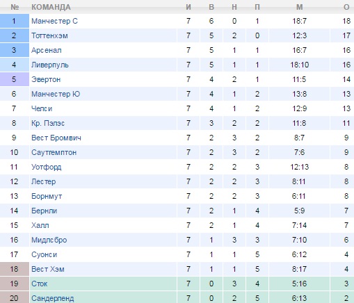Viewport: 354px width, 303px height.
Task: Select the Кр. Пэлэс team link
Action: 48,123
